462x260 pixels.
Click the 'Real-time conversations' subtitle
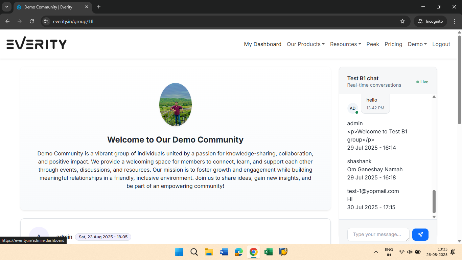[x=374, y=85]
